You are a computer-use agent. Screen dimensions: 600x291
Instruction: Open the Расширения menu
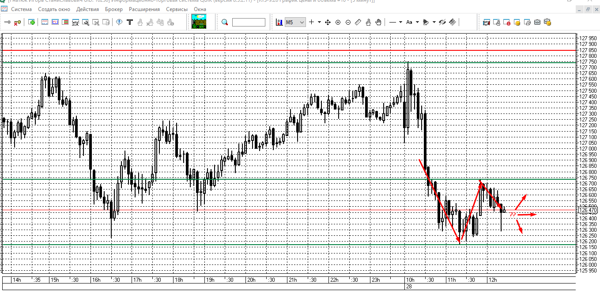coord(144,9)
